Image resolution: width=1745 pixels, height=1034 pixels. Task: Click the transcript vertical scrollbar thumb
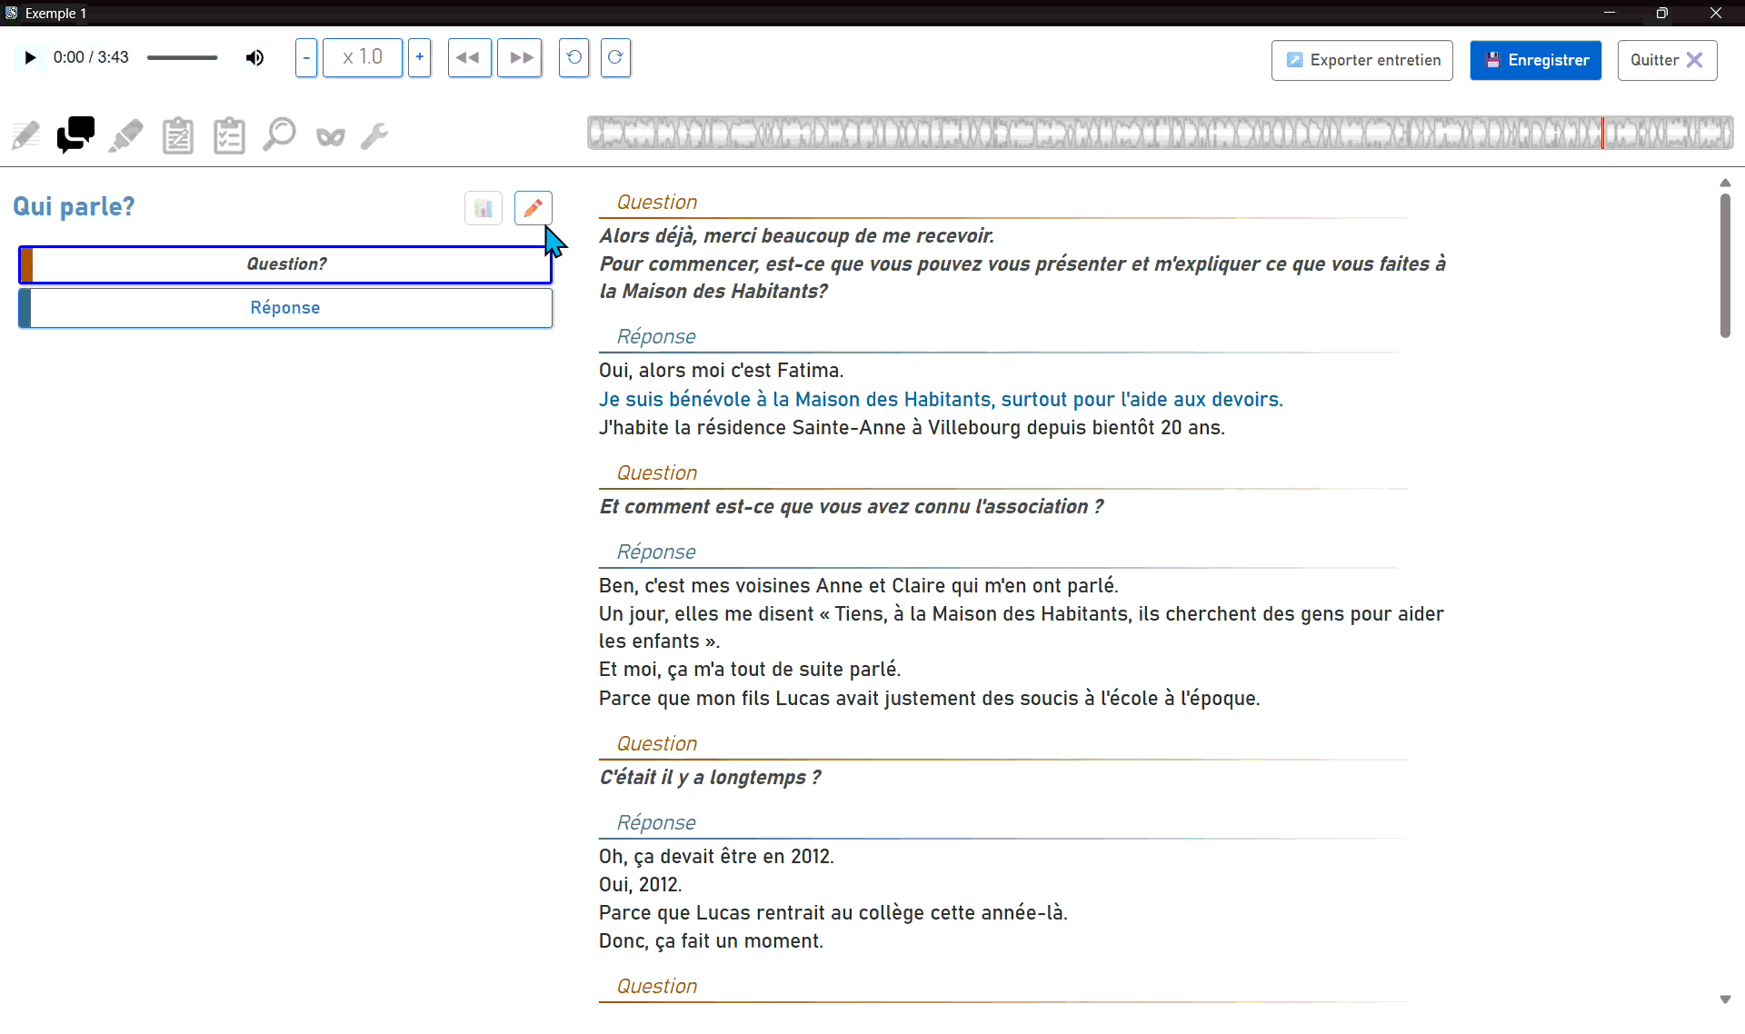tap(1725, 265)
